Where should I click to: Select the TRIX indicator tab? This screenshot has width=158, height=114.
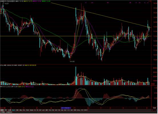[x=27, y=110]
